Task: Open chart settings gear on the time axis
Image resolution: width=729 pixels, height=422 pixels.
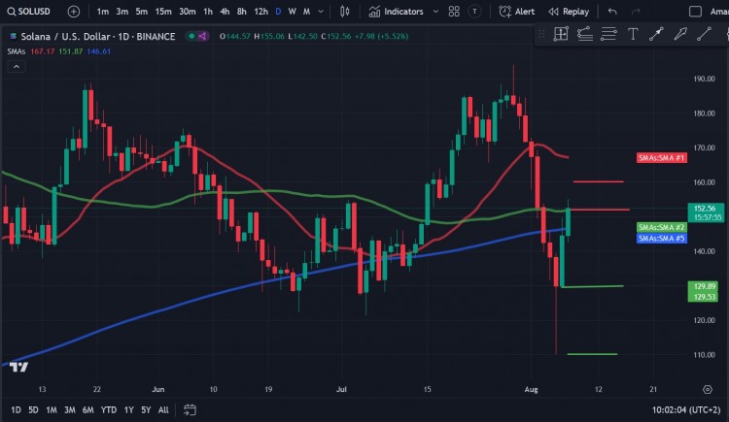Action: (708, 390)
